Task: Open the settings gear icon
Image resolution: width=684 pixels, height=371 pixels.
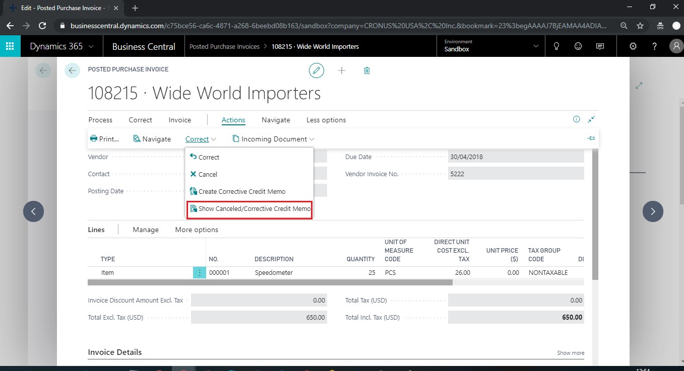Action: 633,46
